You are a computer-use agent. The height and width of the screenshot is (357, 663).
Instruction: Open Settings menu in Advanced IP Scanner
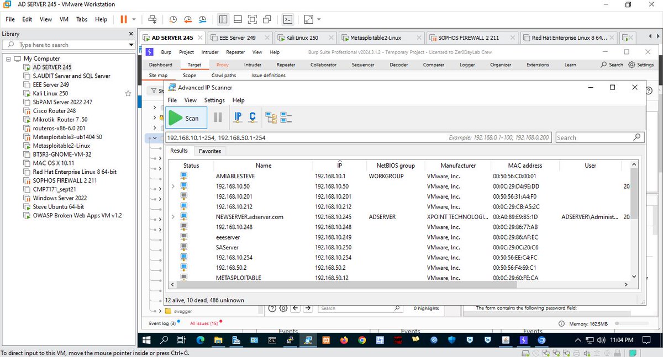(x=214, y=100)
